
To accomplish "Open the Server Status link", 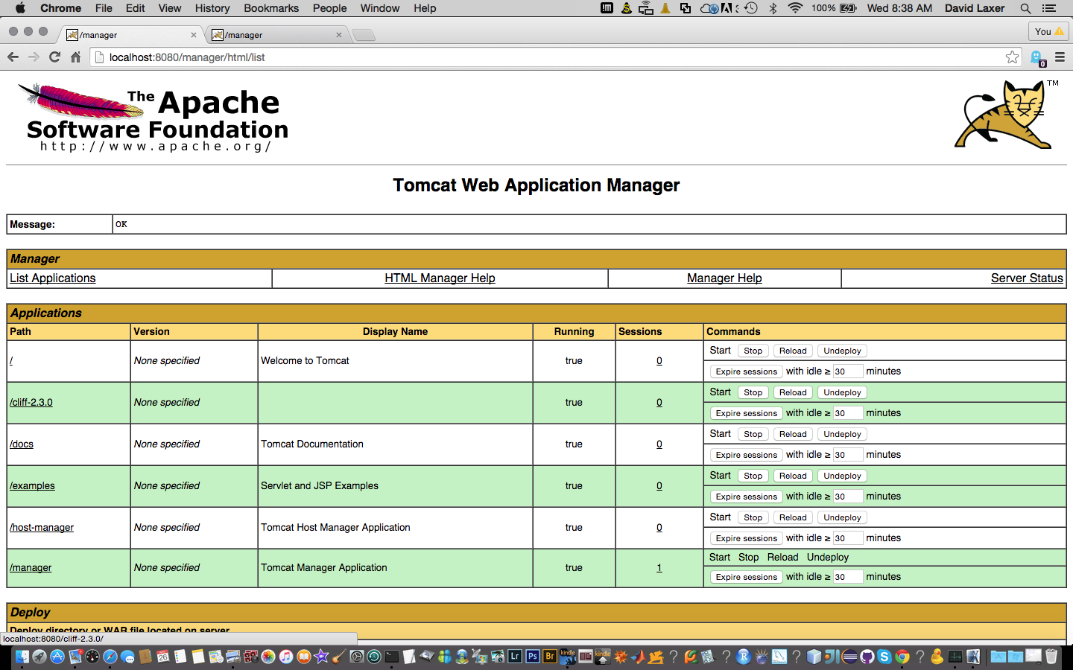I will 1027,278.
